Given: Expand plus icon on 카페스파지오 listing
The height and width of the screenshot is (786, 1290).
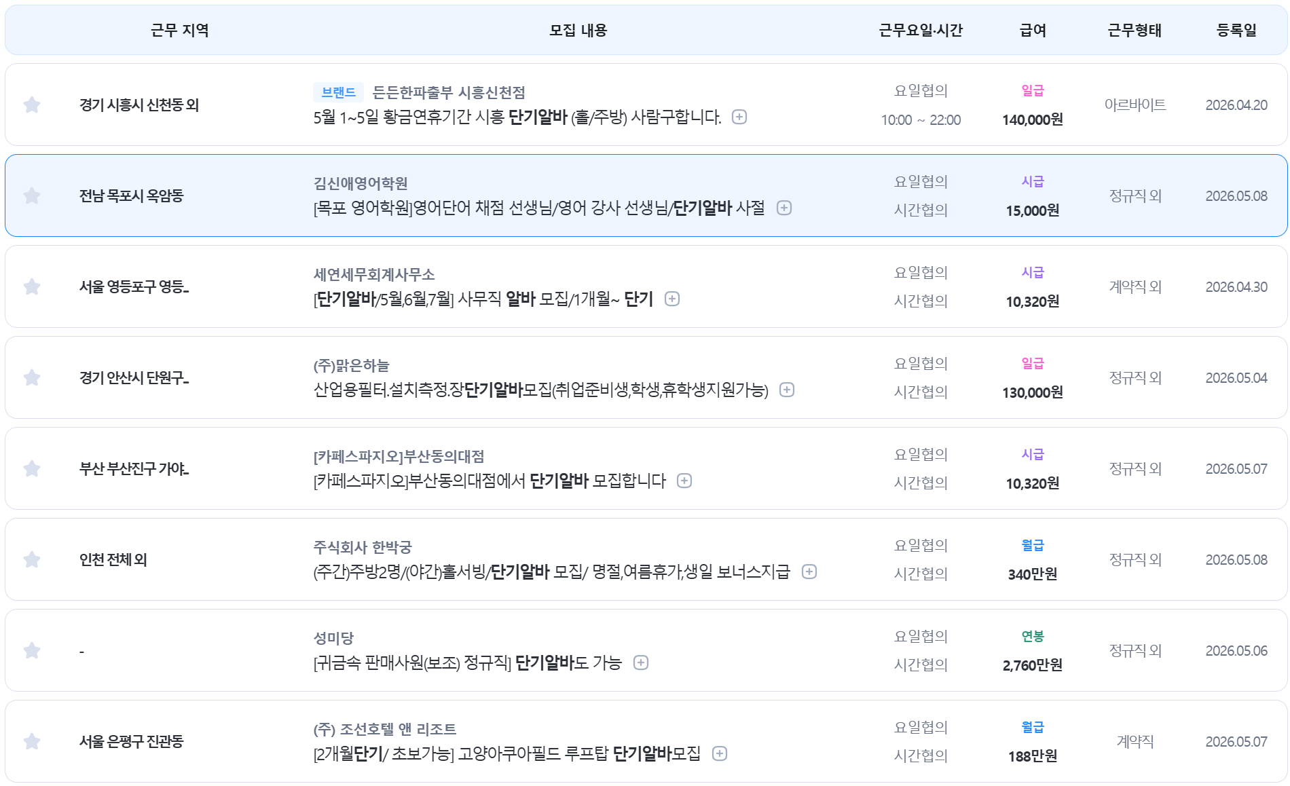Looking at the screenshot, I should pyautogui.click(x=684, y=481).
